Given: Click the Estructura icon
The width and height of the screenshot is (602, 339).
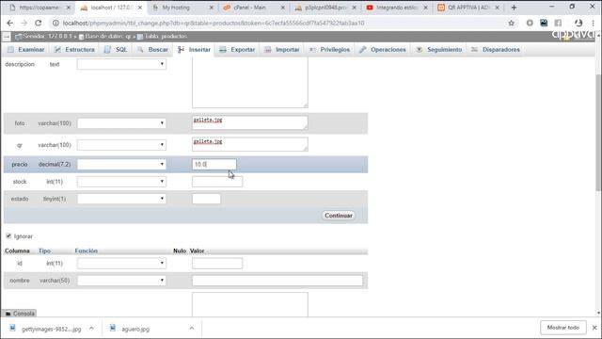Looking at the screenshot, I should click(x=57, y=50).
